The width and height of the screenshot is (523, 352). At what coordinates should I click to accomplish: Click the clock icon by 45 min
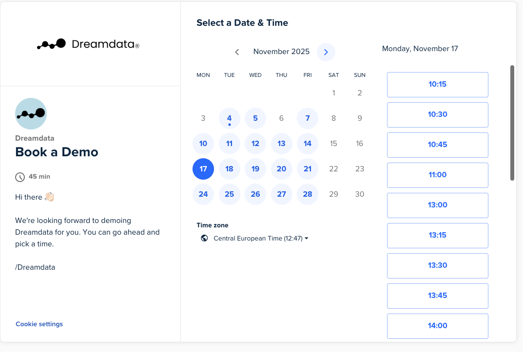pos(20,177)
